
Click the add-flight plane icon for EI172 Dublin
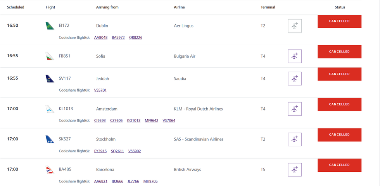[295, 26]
